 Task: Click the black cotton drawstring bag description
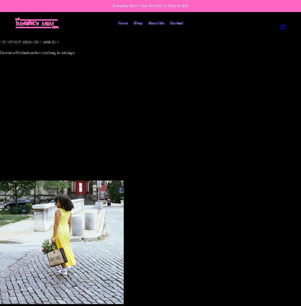point(38,53)
